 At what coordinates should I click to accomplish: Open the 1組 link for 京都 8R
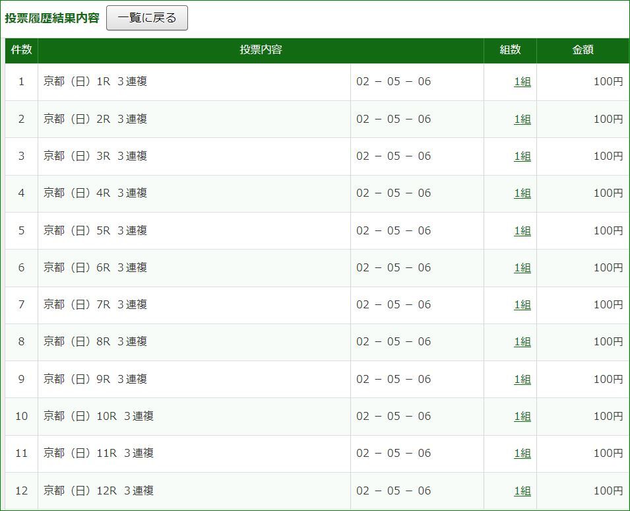(x=522, y=342)
